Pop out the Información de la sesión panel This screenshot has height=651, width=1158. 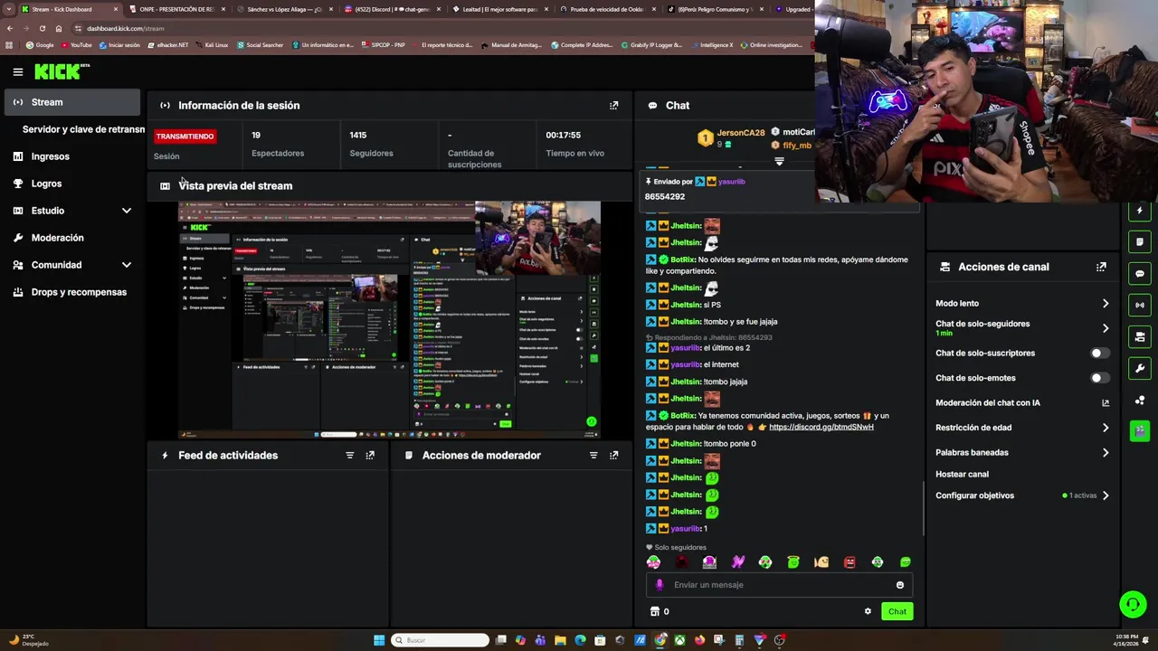613,106
